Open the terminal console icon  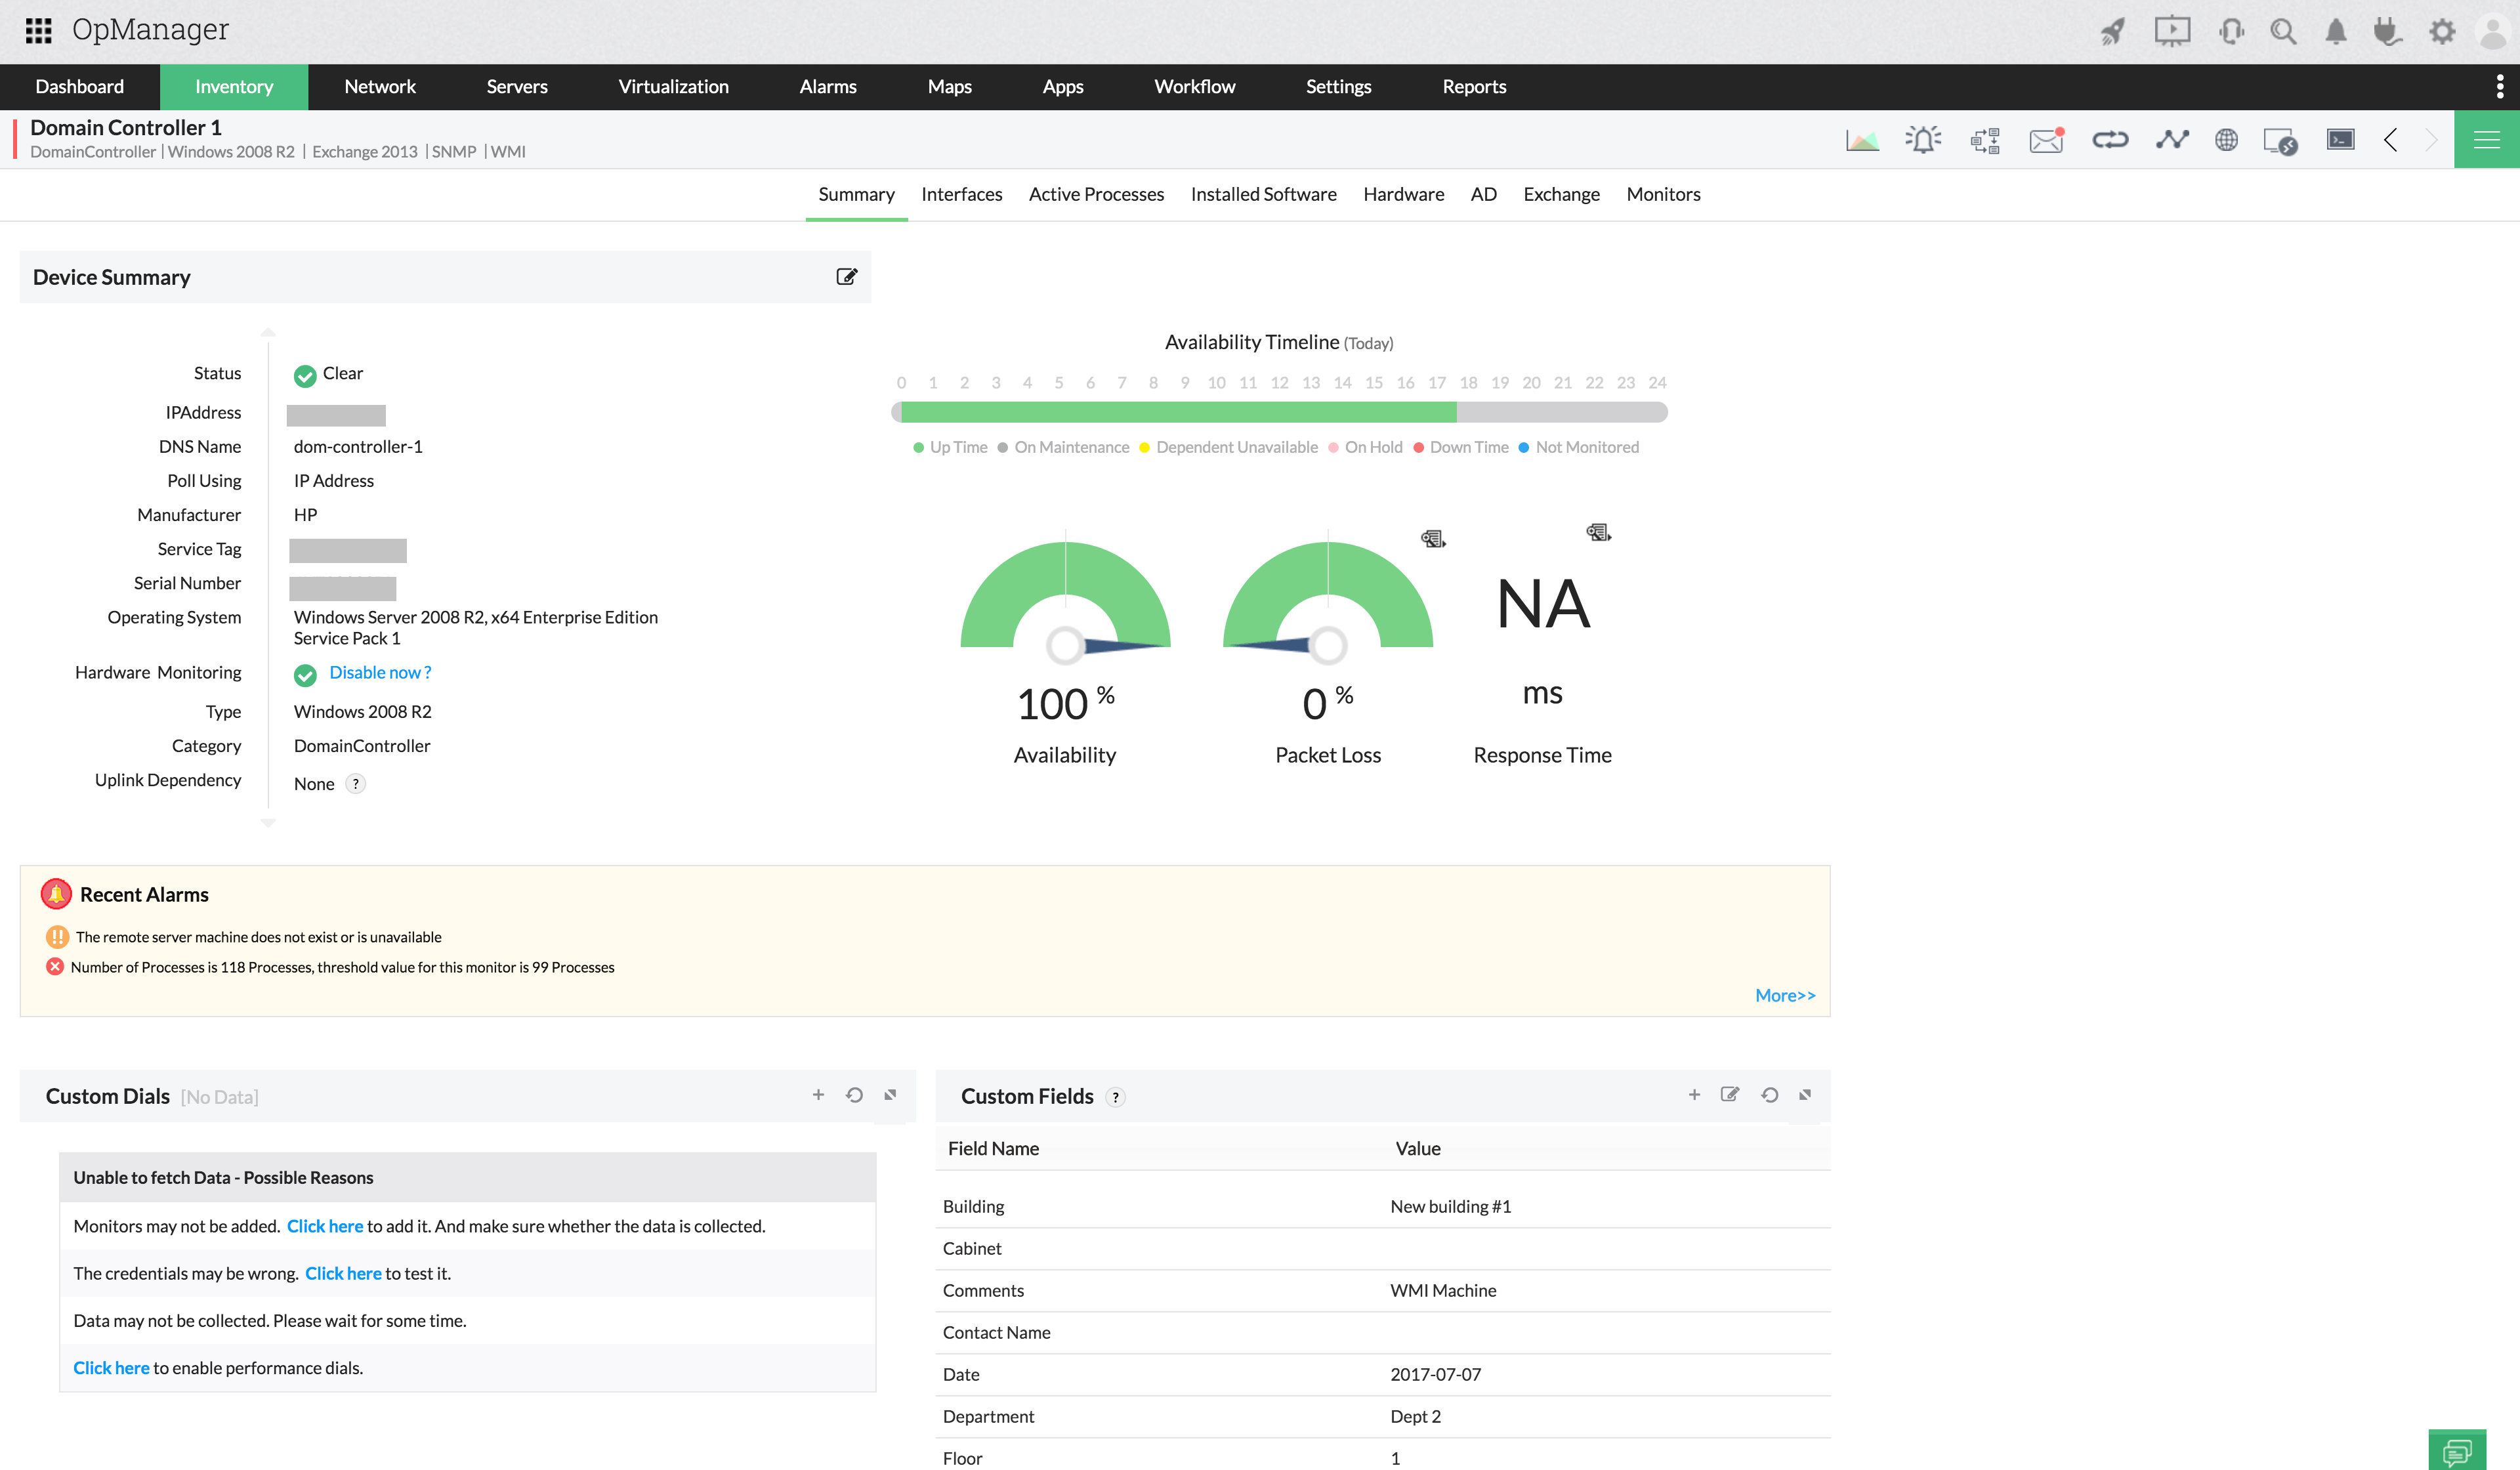coord(2340,140)
